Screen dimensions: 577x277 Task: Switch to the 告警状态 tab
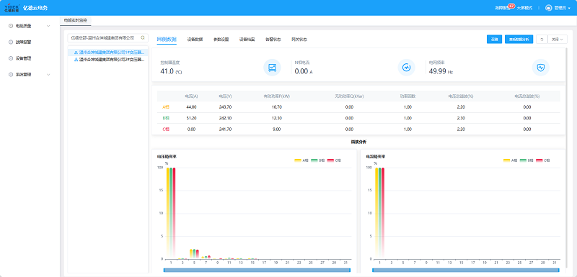pos(273,40)
